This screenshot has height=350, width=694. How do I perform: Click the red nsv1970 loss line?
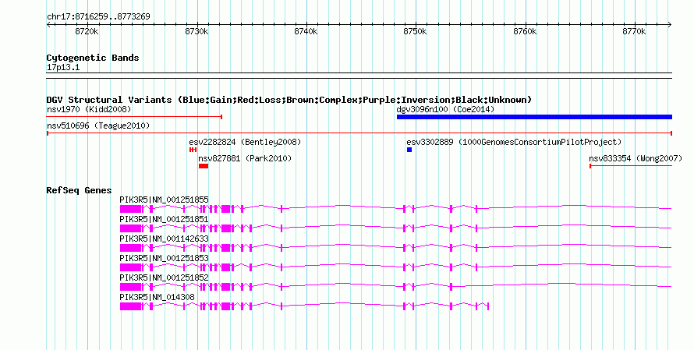(134, 117)
